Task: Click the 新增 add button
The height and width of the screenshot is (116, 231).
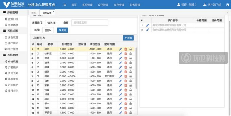Action: (x=128, y=38)
